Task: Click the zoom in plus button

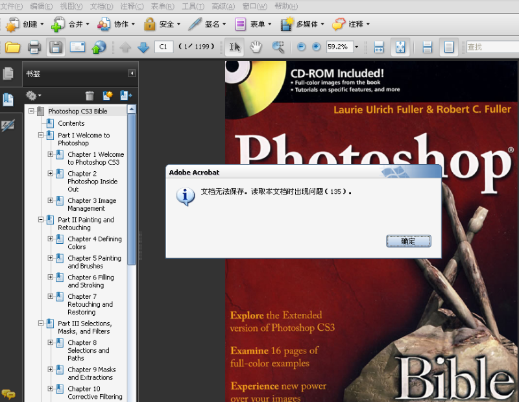Action: point(316,47)
